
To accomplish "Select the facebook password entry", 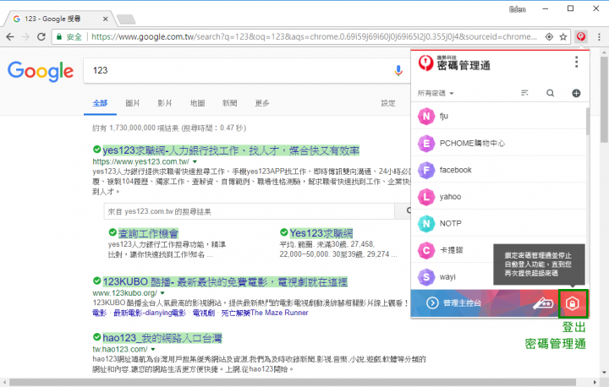I will click(499, 170).
